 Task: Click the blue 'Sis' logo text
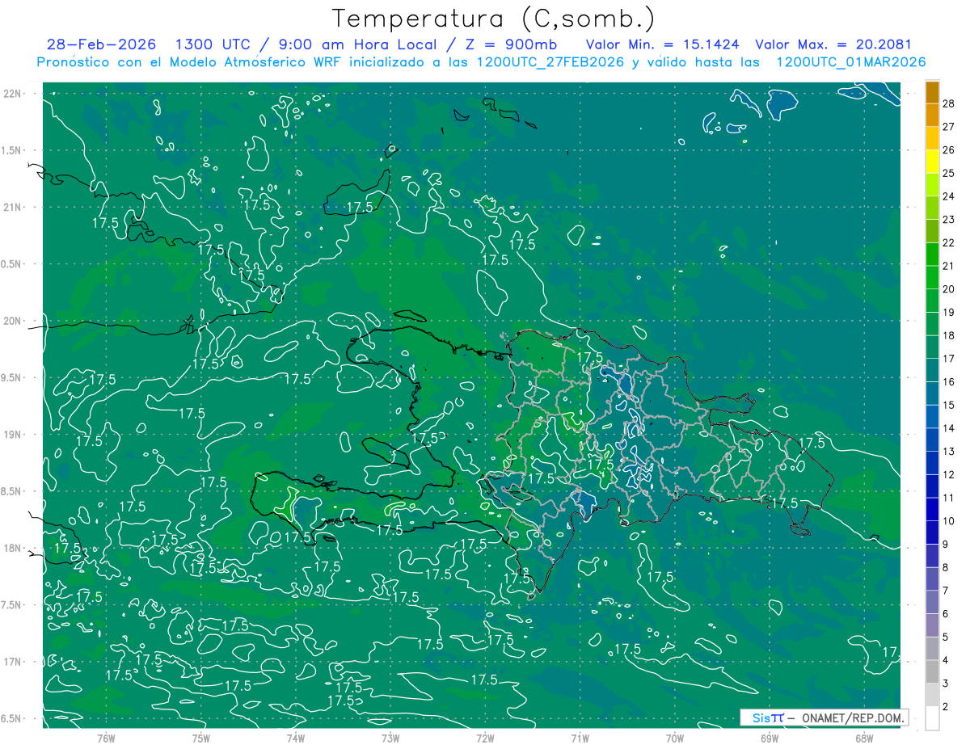point(760,717)
